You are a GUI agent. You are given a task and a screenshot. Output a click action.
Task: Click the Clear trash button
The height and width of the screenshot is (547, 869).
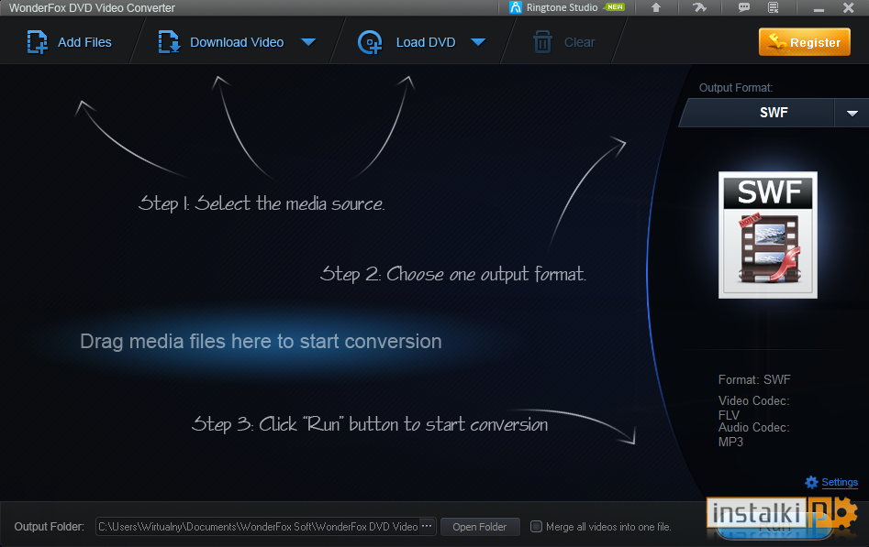pos(563,42)
